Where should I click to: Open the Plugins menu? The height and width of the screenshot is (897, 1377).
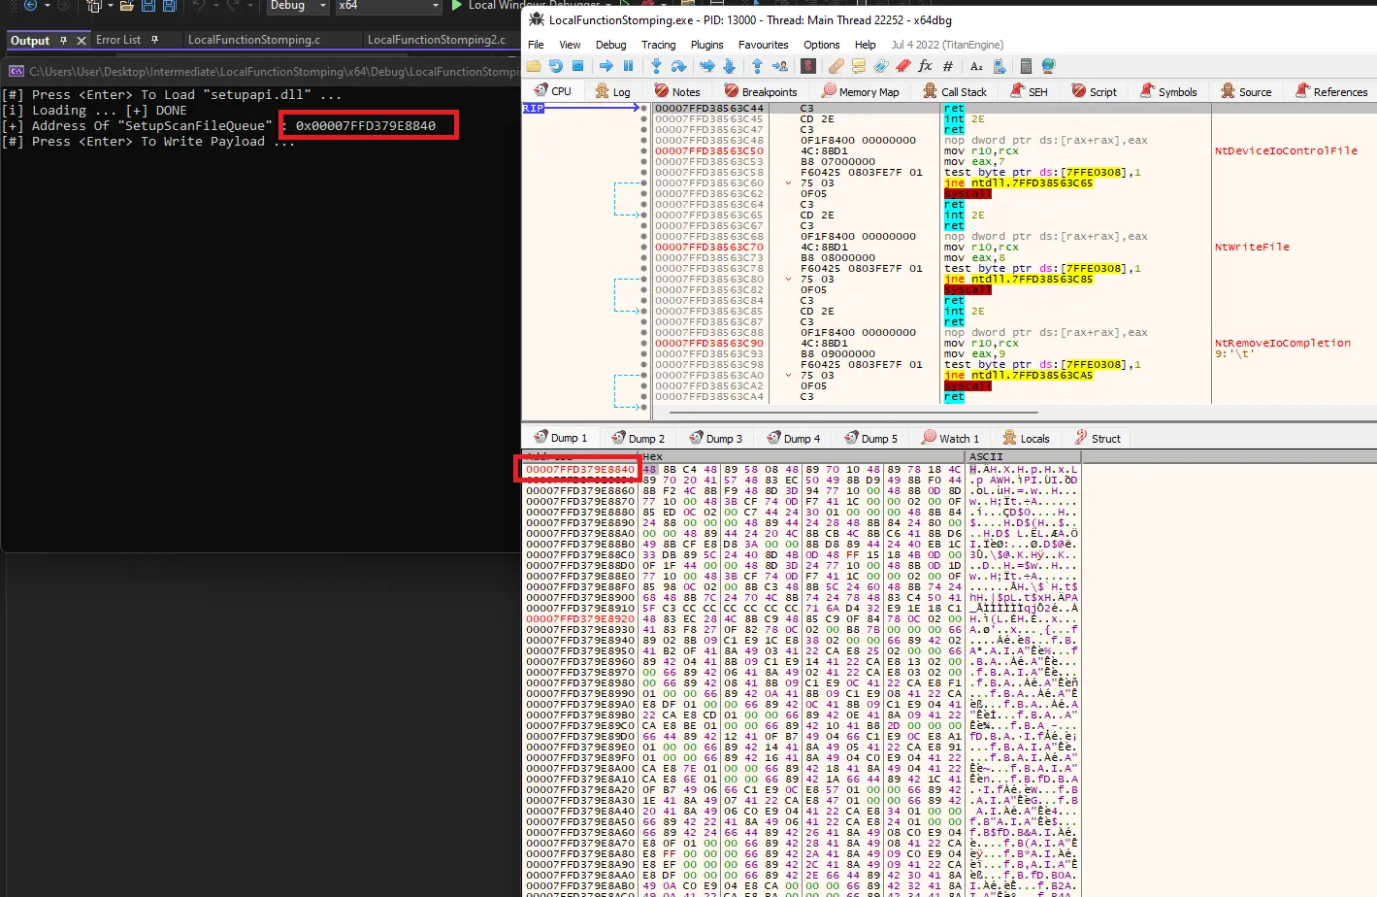[x=706, y=45]
